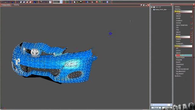The width and height of the screenshot is (195, 110).
Task: Close the Perspective viewport with red button
Action: point(148,5)
